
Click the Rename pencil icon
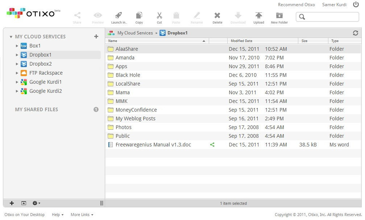[197, 15]
